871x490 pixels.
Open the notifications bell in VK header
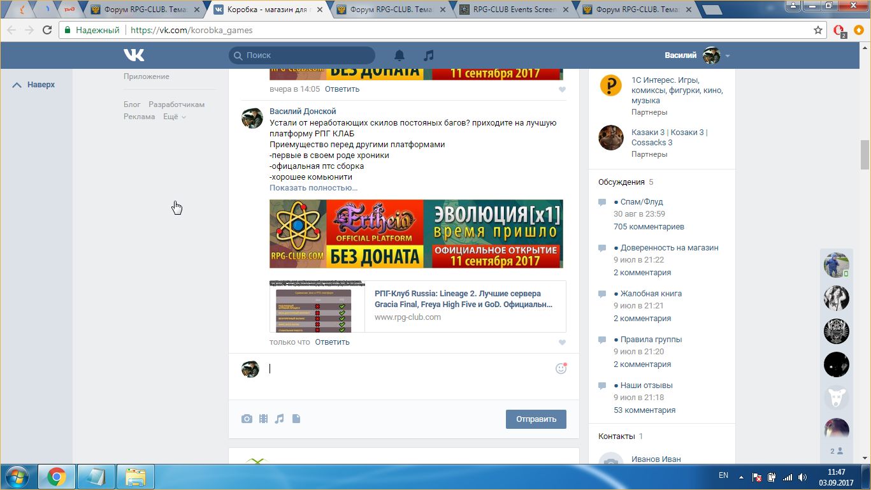click(x=400, y=55)
